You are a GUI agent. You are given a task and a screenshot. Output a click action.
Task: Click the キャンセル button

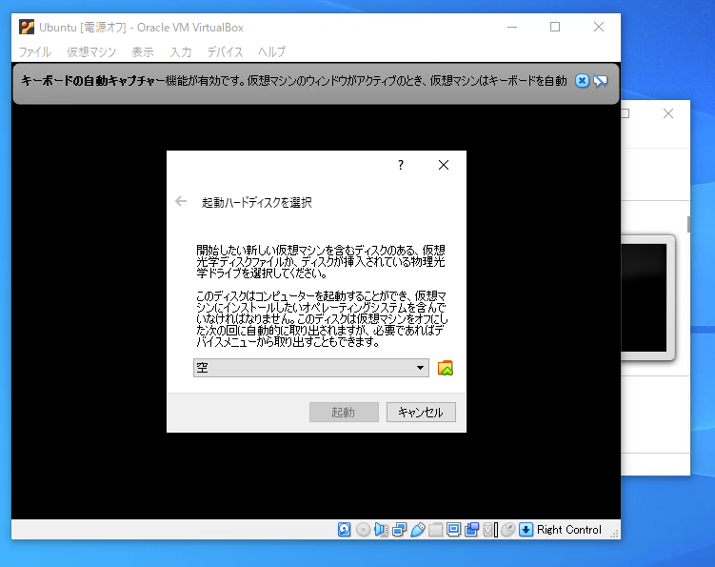[x=421, y=413]
